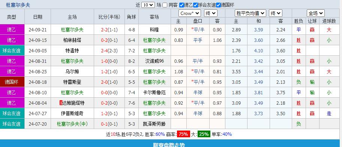342x147 pixels.
Task: Open the 0-2(0-1) score of 柏林赫塔 match
Action: coord(109,40)
